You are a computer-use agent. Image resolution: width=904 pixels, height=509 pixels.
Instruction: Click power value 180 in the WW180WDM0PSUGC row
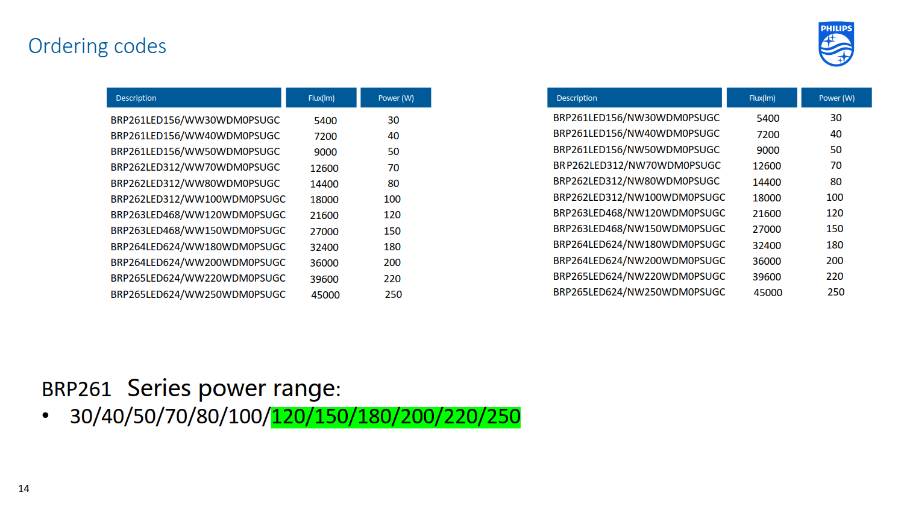pos(392,247)
